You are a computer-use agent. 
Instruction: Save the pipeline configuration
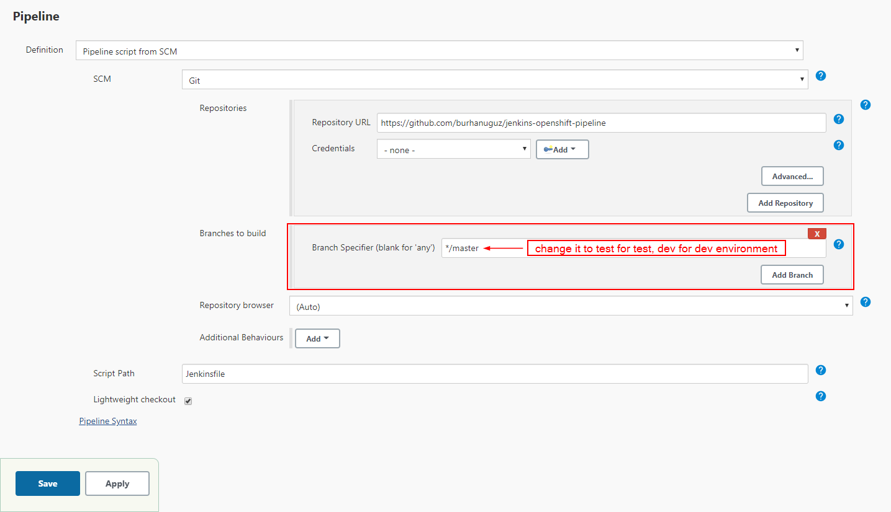48,483
